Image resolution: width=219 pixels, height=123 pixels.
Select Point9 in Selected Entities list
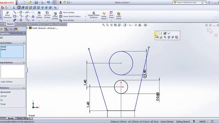pyautogui.click(x=3, y=50)
